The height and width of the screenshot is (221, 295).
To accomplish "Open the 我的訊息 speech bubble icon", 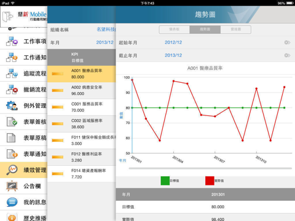I will click(x=12, y=202).
